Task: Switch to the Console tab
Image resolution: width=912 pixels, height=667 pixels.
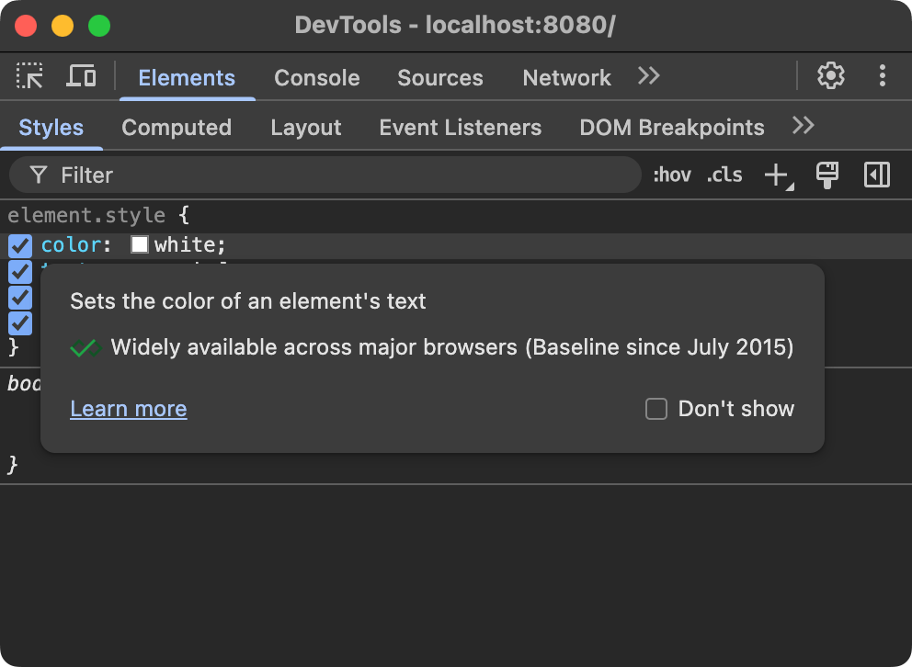Action: coord(316,78)
